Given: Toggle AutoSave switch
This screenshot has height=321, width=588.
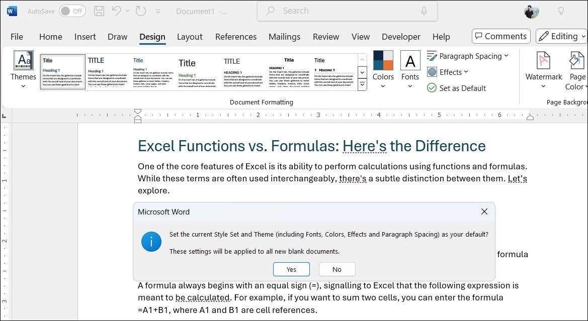Looking at the screenshot, I should [x=72, y=11].
